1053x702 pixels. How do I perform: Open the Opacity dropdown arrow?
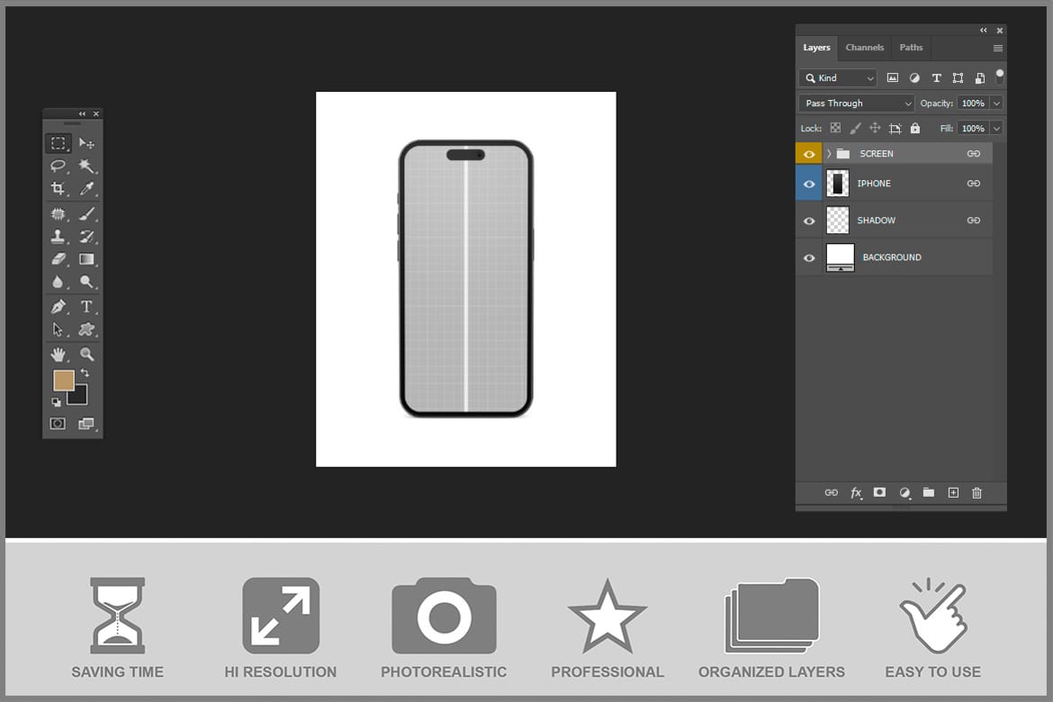pos(996,103)
